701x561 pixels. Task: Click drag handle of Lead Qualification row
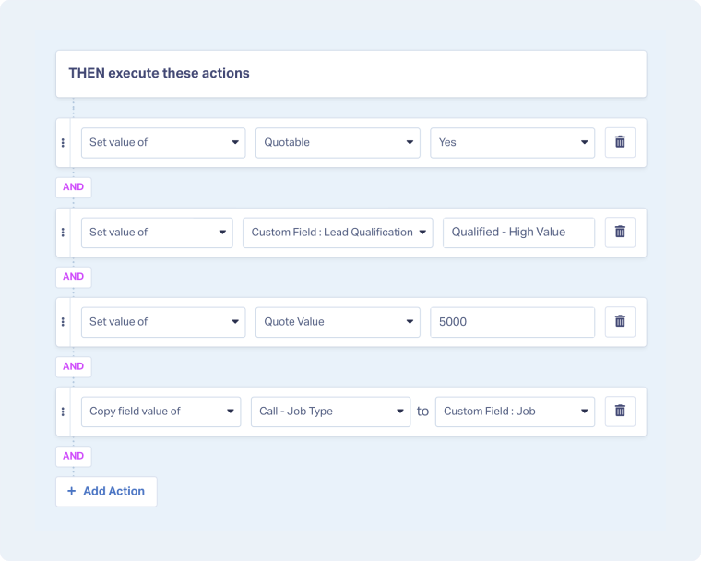tap(63, 232)
